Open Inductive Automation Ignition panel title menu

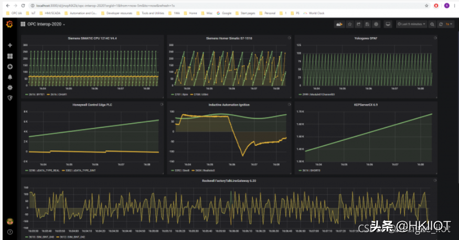coord(229,105)
